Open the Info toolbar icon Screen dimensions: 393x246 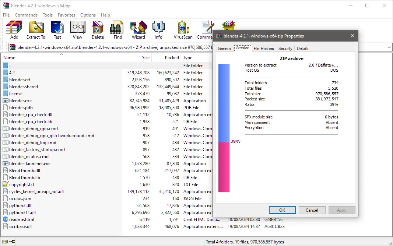(x=158, y=30)
